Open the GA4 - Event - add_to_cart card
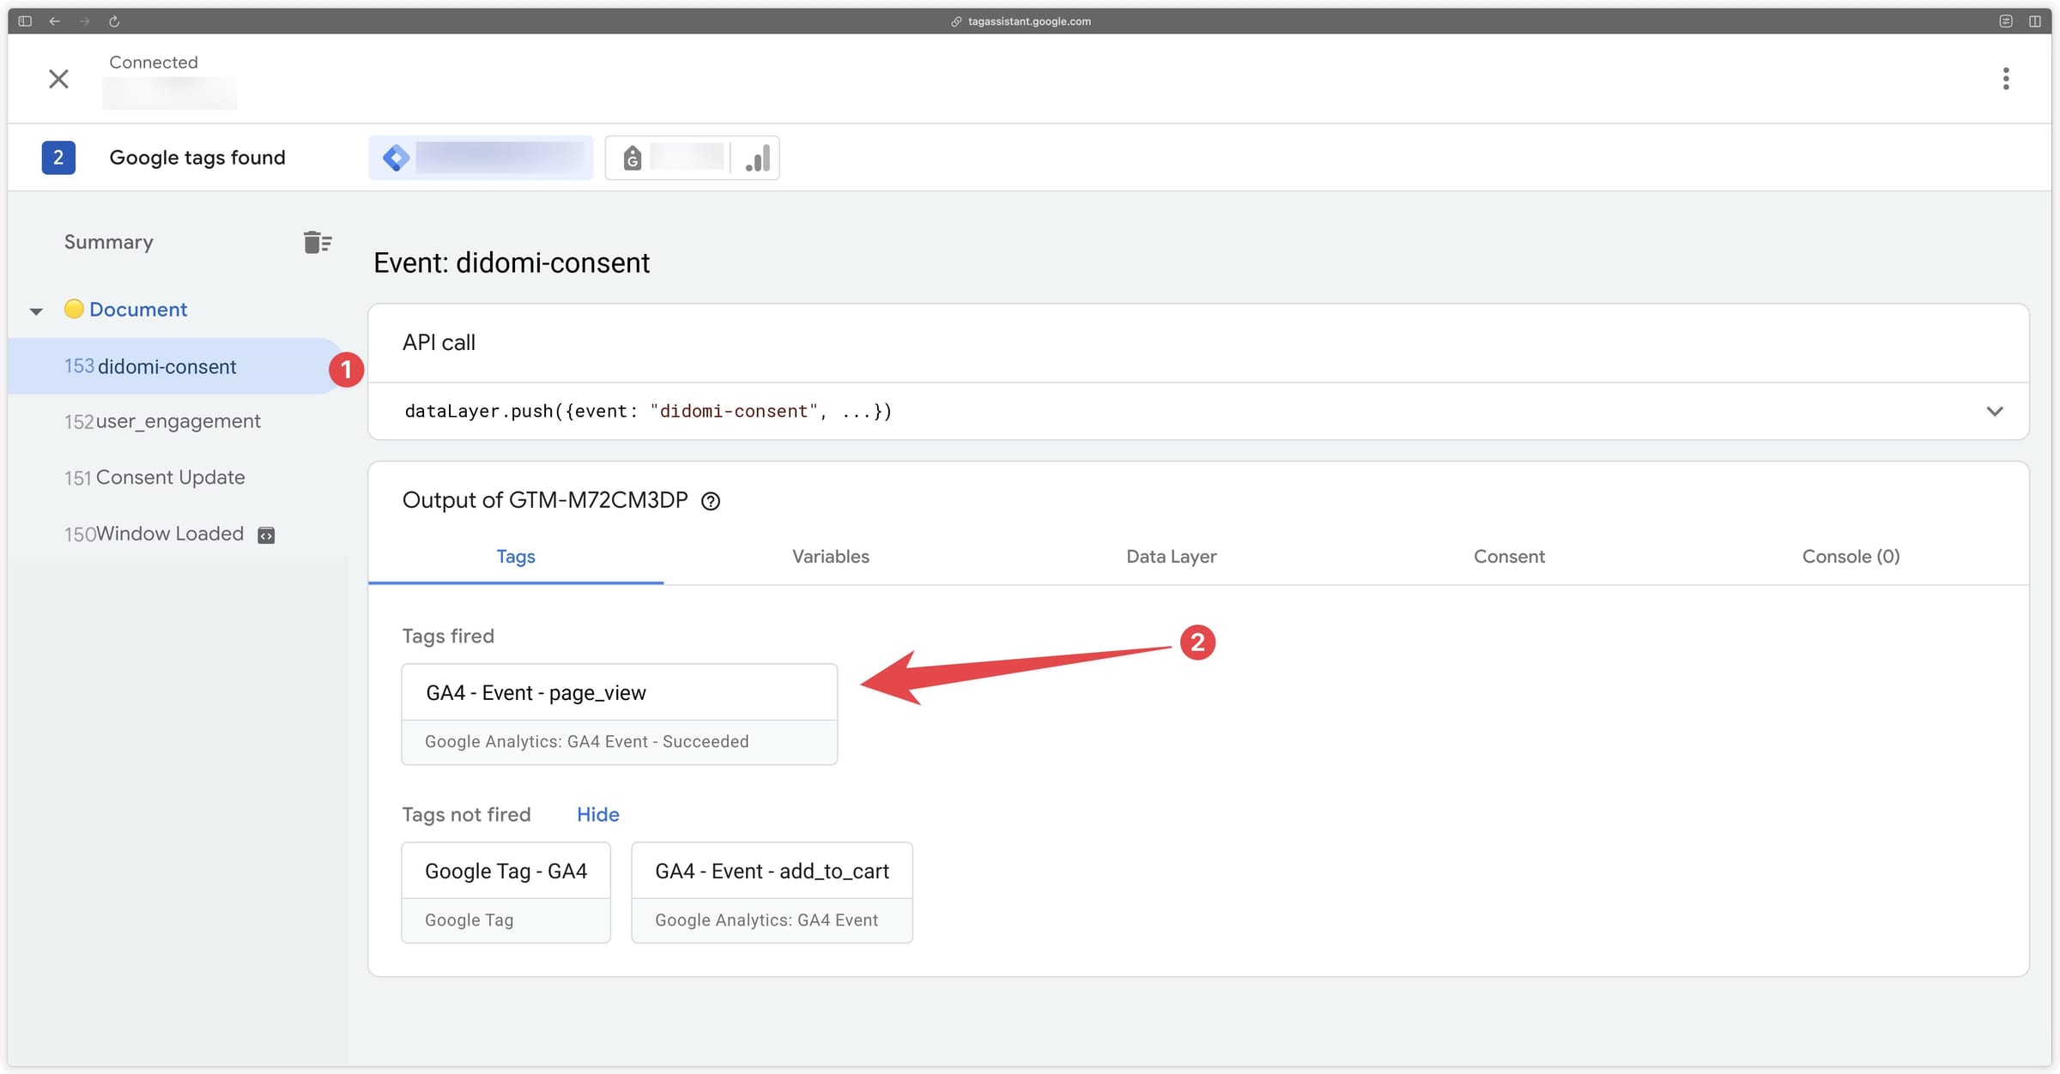2060x1074 pixels. pyautogui.click(x=772, y=893)
